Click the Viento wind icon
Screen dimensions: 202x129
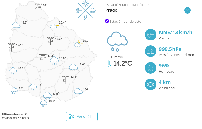point(150,35)
